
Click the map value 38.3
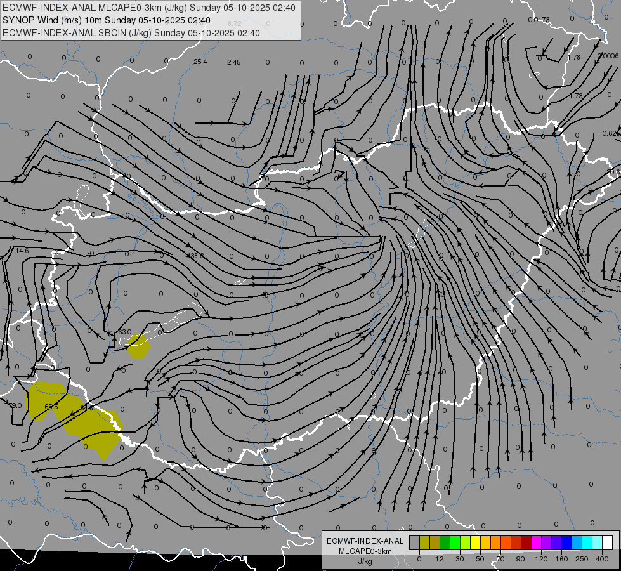point(197,256)
